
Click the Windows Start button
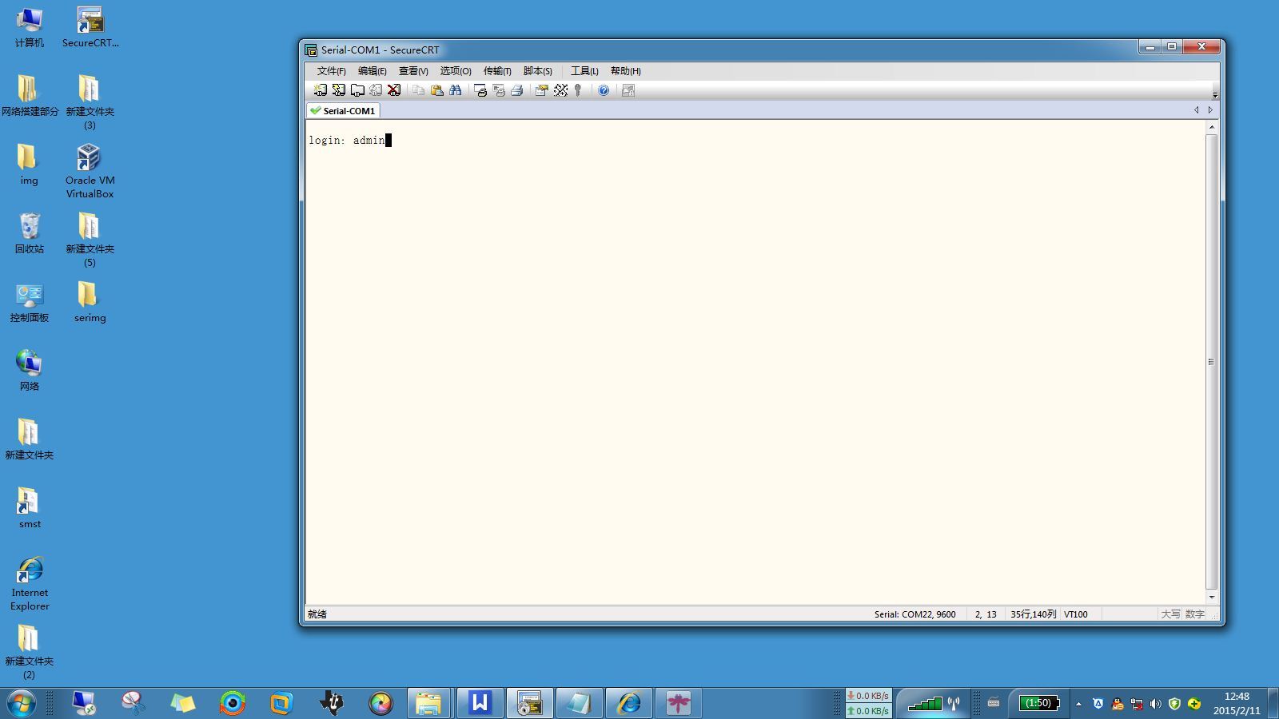22,703
